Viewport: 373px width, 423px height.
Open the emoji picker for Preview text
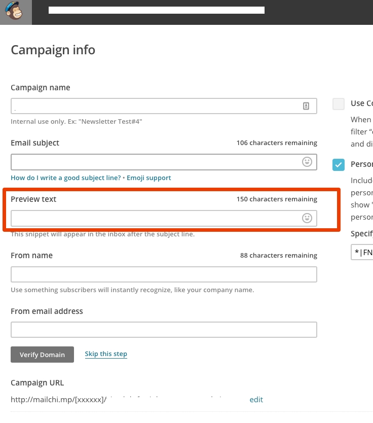pyautogui.click(x=306, y=218)
